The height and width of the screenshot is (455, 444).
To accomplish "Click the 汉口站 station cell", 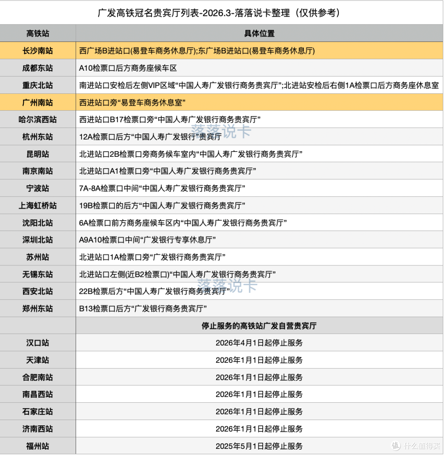I will (x=38, y=343).
